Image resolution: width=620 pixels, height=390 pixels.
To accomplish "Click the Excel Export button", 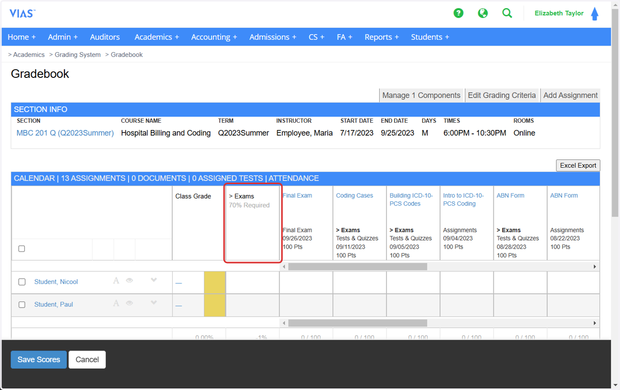I will pos(578,166).
